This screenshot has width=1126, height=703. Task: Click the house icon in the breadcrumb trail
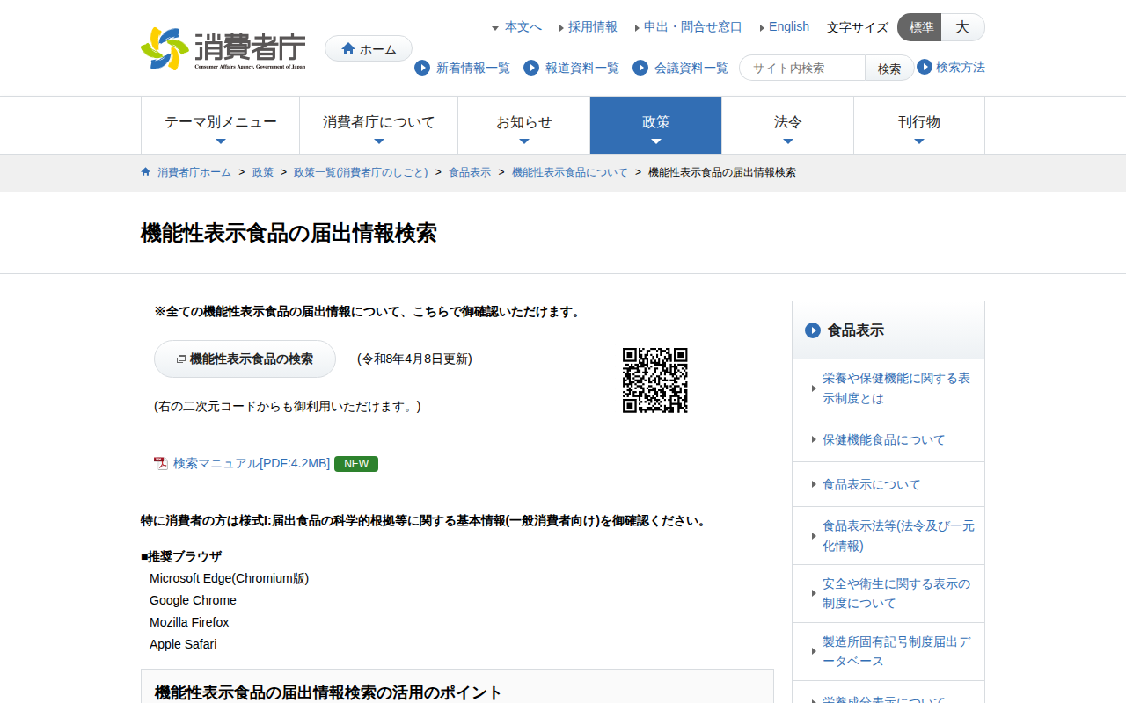click(x=144, y=171)
